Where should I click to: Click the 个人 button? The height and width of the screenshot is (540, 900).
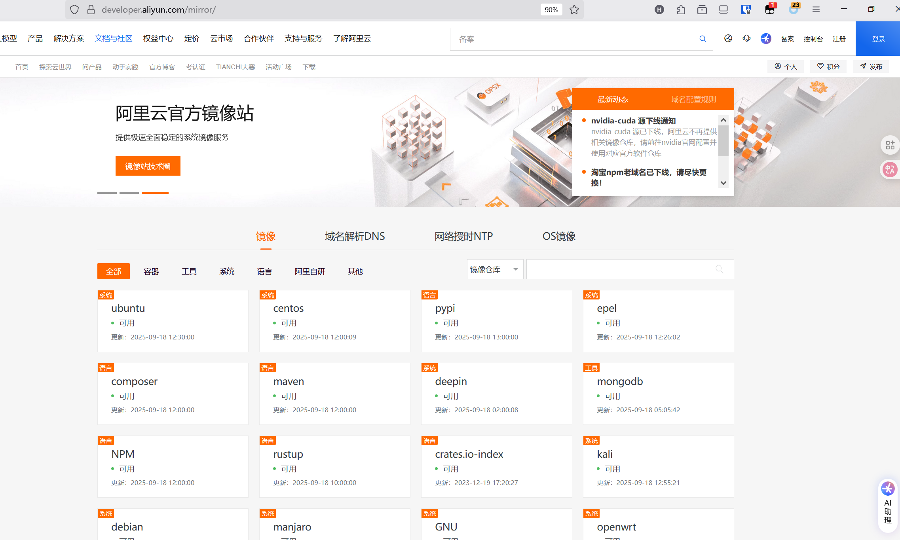click(786, 66)
